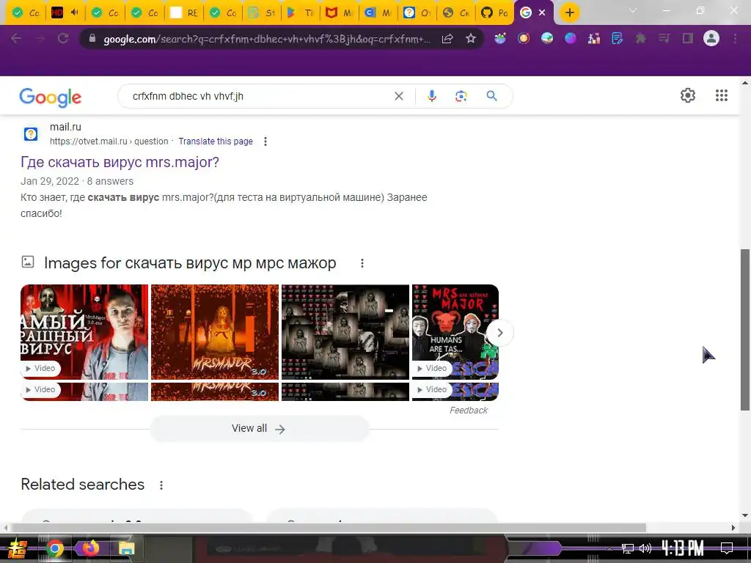Open File Explorer from taskbar
This screenshot has width=751, height=563.
(126, 548)
